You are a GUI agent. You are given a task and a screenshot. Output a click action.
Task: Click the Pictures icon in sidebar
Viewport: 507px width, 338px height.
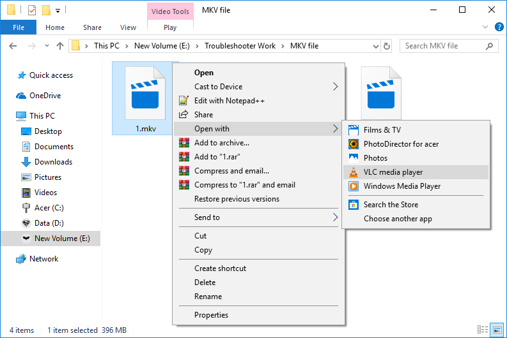point(26,177)
